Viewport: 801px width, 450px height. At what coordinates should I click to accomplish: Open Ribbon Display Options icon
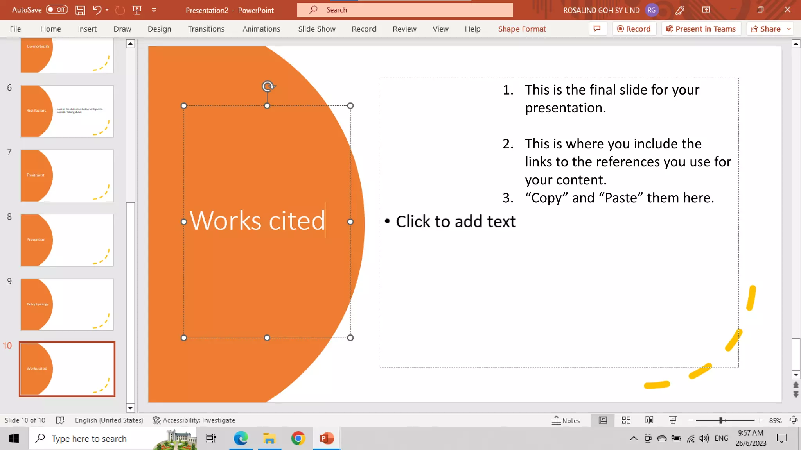click(x=706, y=10)
